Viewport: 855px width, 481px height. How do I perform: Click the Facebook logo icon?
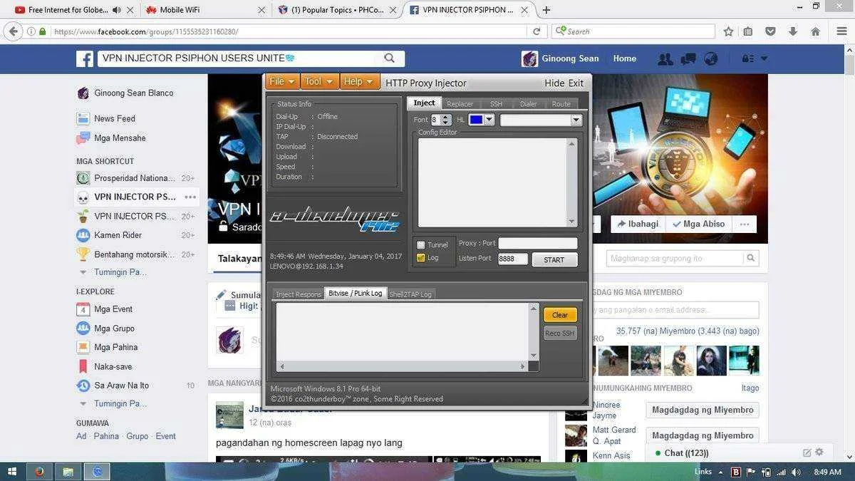[85, 58]
